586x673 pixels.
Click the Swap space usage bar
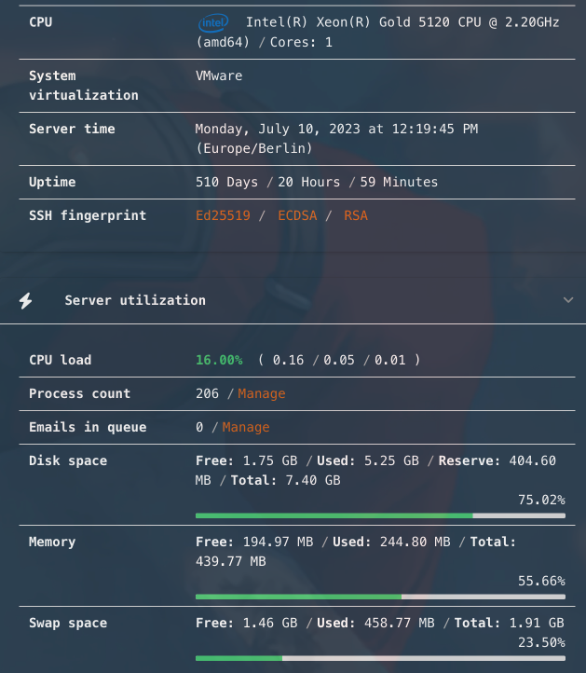[380, 658]
